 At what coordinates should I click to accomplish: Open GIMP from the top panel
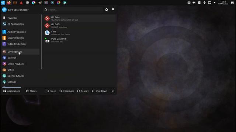(40, 3)
